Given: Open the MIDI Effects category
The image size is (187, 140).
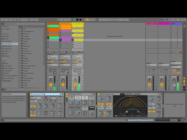Looking at the screenshot, I should coord(8,46).
